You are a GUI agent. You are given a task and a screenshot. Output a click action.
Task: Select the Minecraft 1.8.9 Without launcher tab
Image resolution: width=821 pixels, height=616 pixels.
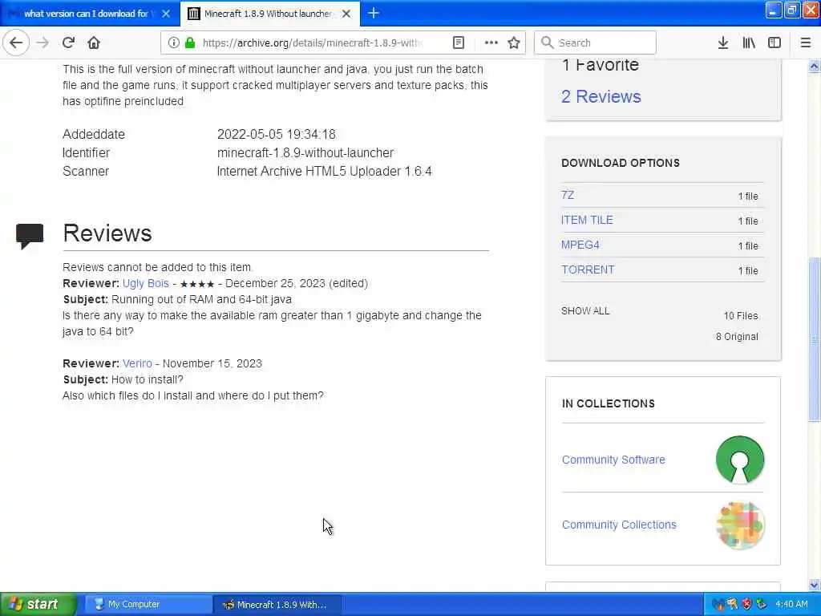pos(268,14)
